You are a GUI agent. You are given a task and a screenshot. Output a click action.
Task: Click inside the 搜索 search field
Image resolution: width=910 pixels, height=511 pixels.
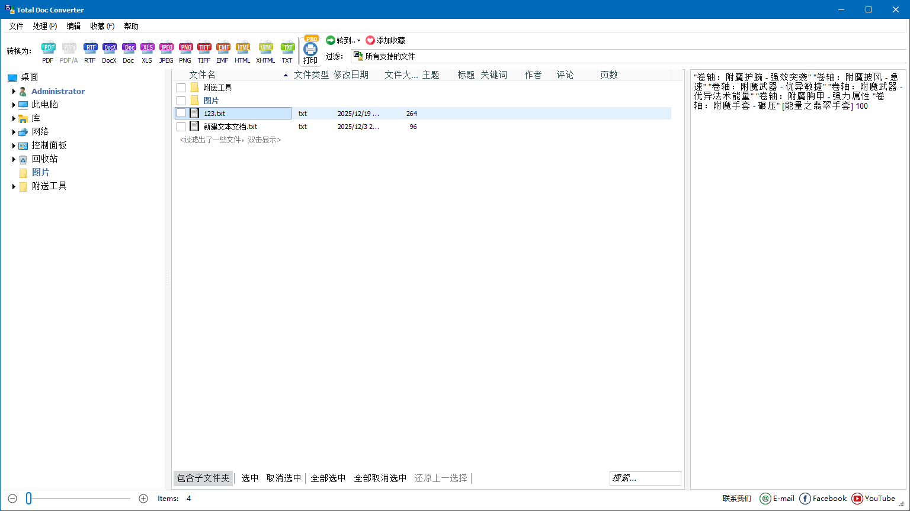click(645, 478)
